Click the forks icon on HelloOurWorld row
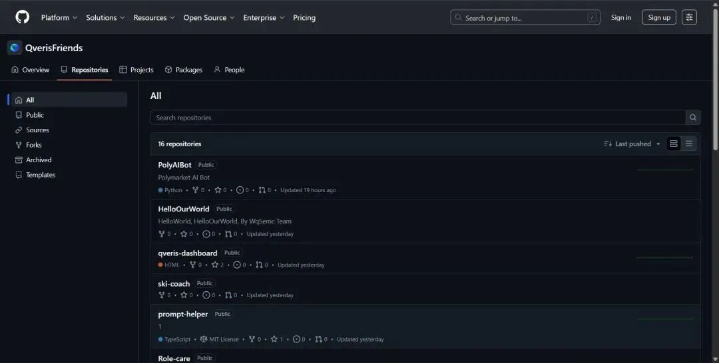This screenshot has height=363, width=719. coord(161,234)
